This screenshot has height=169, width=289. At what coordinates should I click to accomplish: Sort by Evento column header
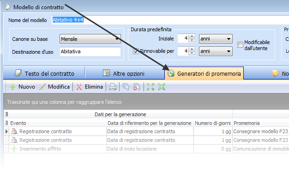point(58,123)
